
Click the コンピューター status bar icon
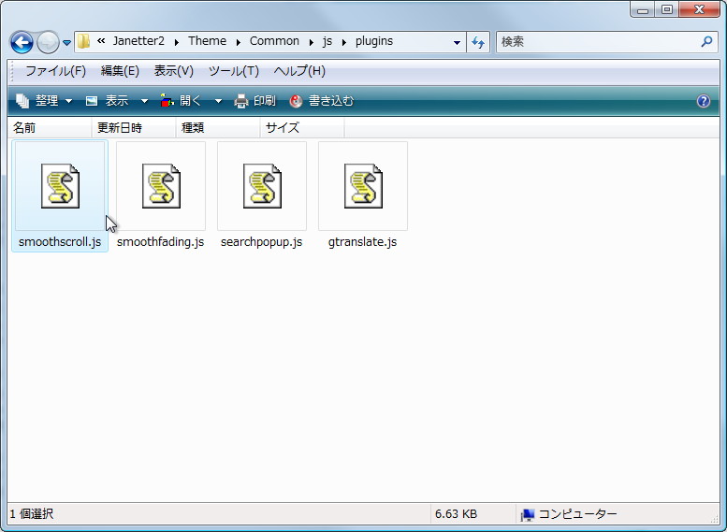point(528,514)
